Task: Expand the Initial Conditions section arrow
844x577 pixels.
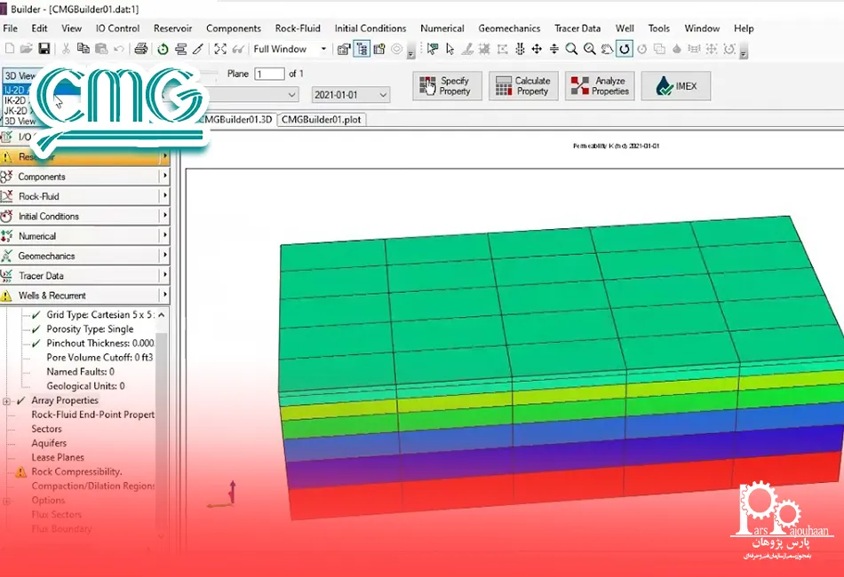Action: [164, 217]
